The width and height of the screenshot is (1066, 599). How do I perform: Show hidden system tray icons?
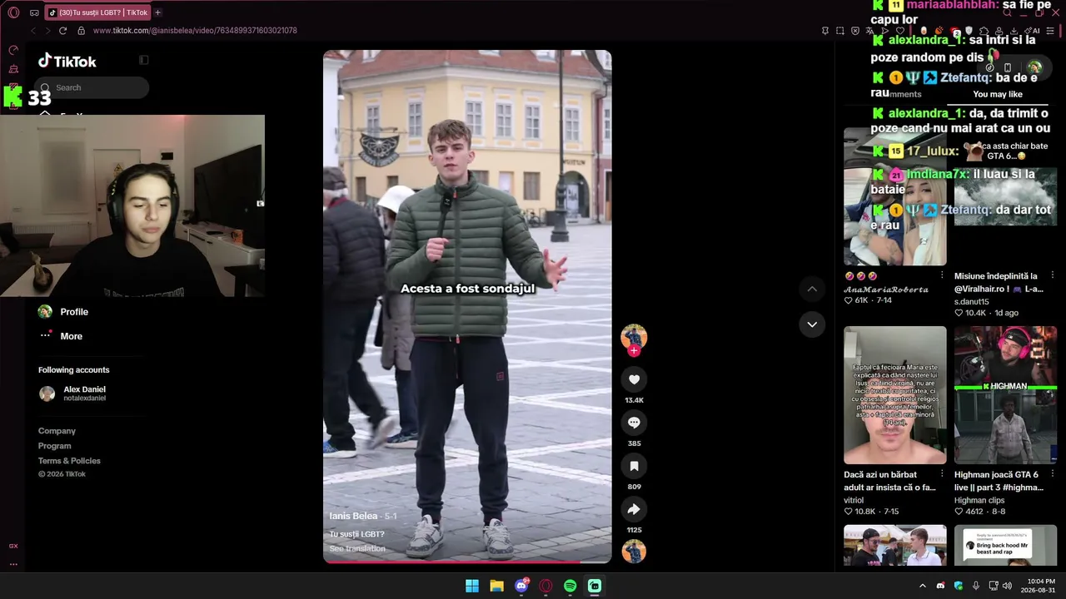tap(922, 586)
